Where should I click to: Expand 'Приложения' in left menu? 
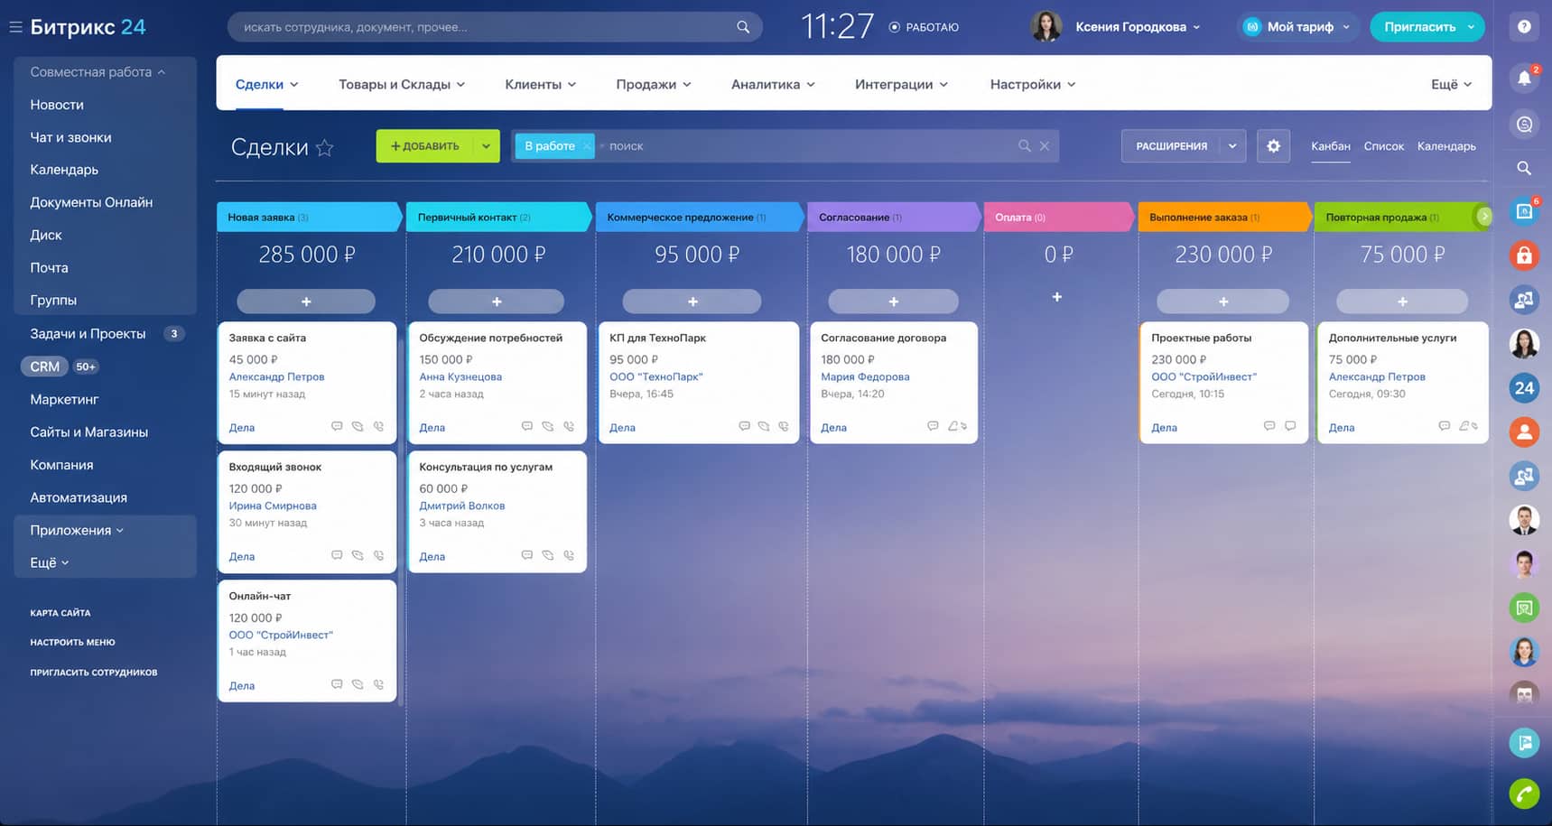(77, 530)
